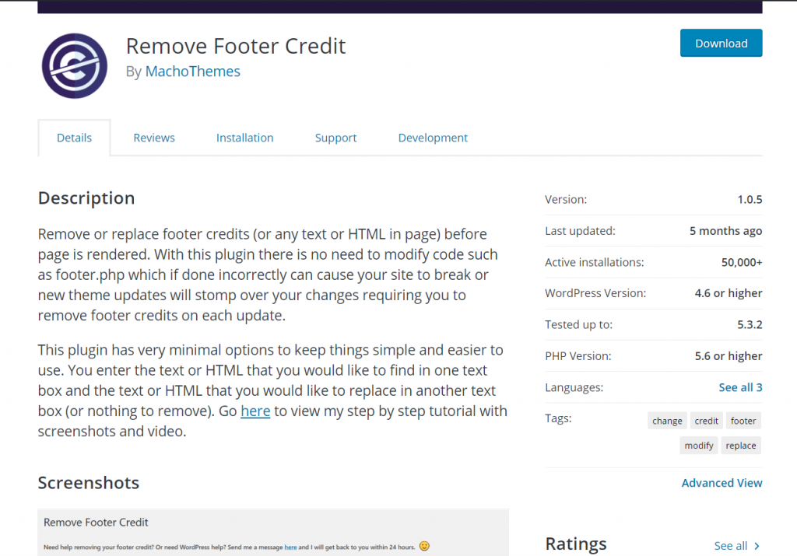Image resolution: width=797 pixels, height=556 pixels.
Task: Download the Remove Footer Credit plugin
Action: [721, 44]
